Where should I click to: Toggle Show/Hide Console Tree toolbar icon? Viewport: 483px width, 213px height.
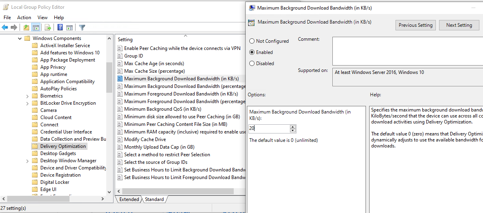point(36,28)
